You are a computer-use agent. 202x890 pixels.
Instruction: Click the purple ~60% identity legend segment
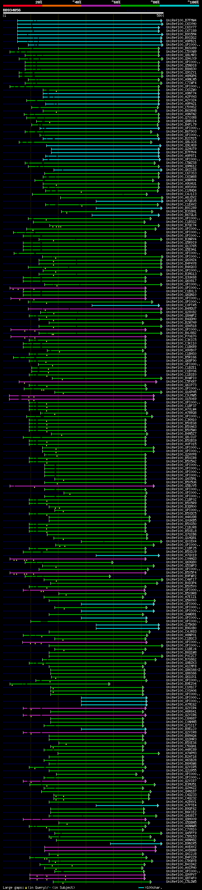pos(101,6)
